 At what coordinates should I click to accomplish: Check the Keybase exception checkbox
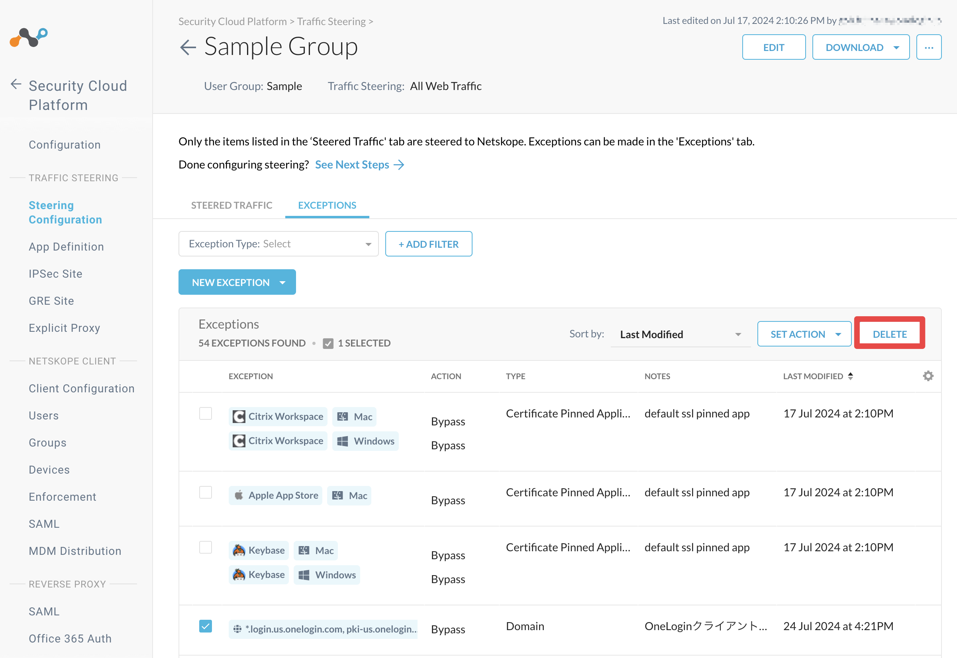point(205,547)
